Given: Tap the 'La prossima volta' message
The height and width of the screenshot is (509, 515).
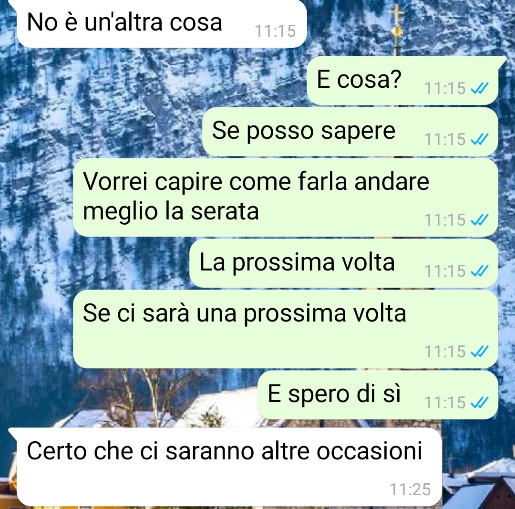Looking at the screenshot, I should pyautogui.click(x=344, y=263).
